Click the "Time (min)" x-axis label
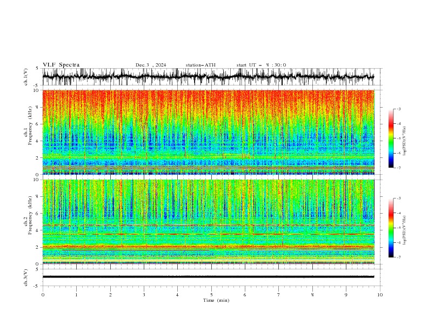The width and height of the screenshot is (428, 331). 216,300
